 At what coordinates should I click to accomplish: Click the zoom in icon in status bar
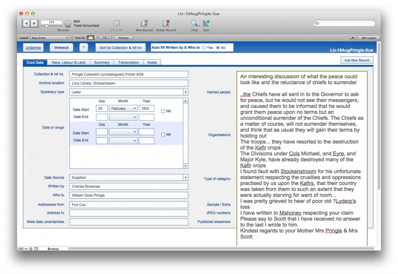(x=31, y=249)
